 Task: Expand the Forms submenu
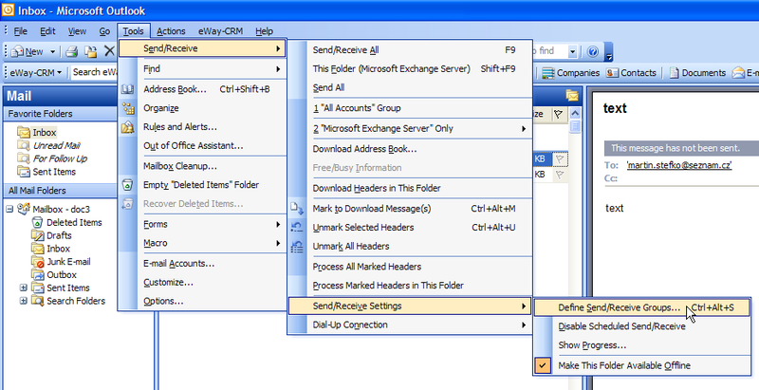278,225
